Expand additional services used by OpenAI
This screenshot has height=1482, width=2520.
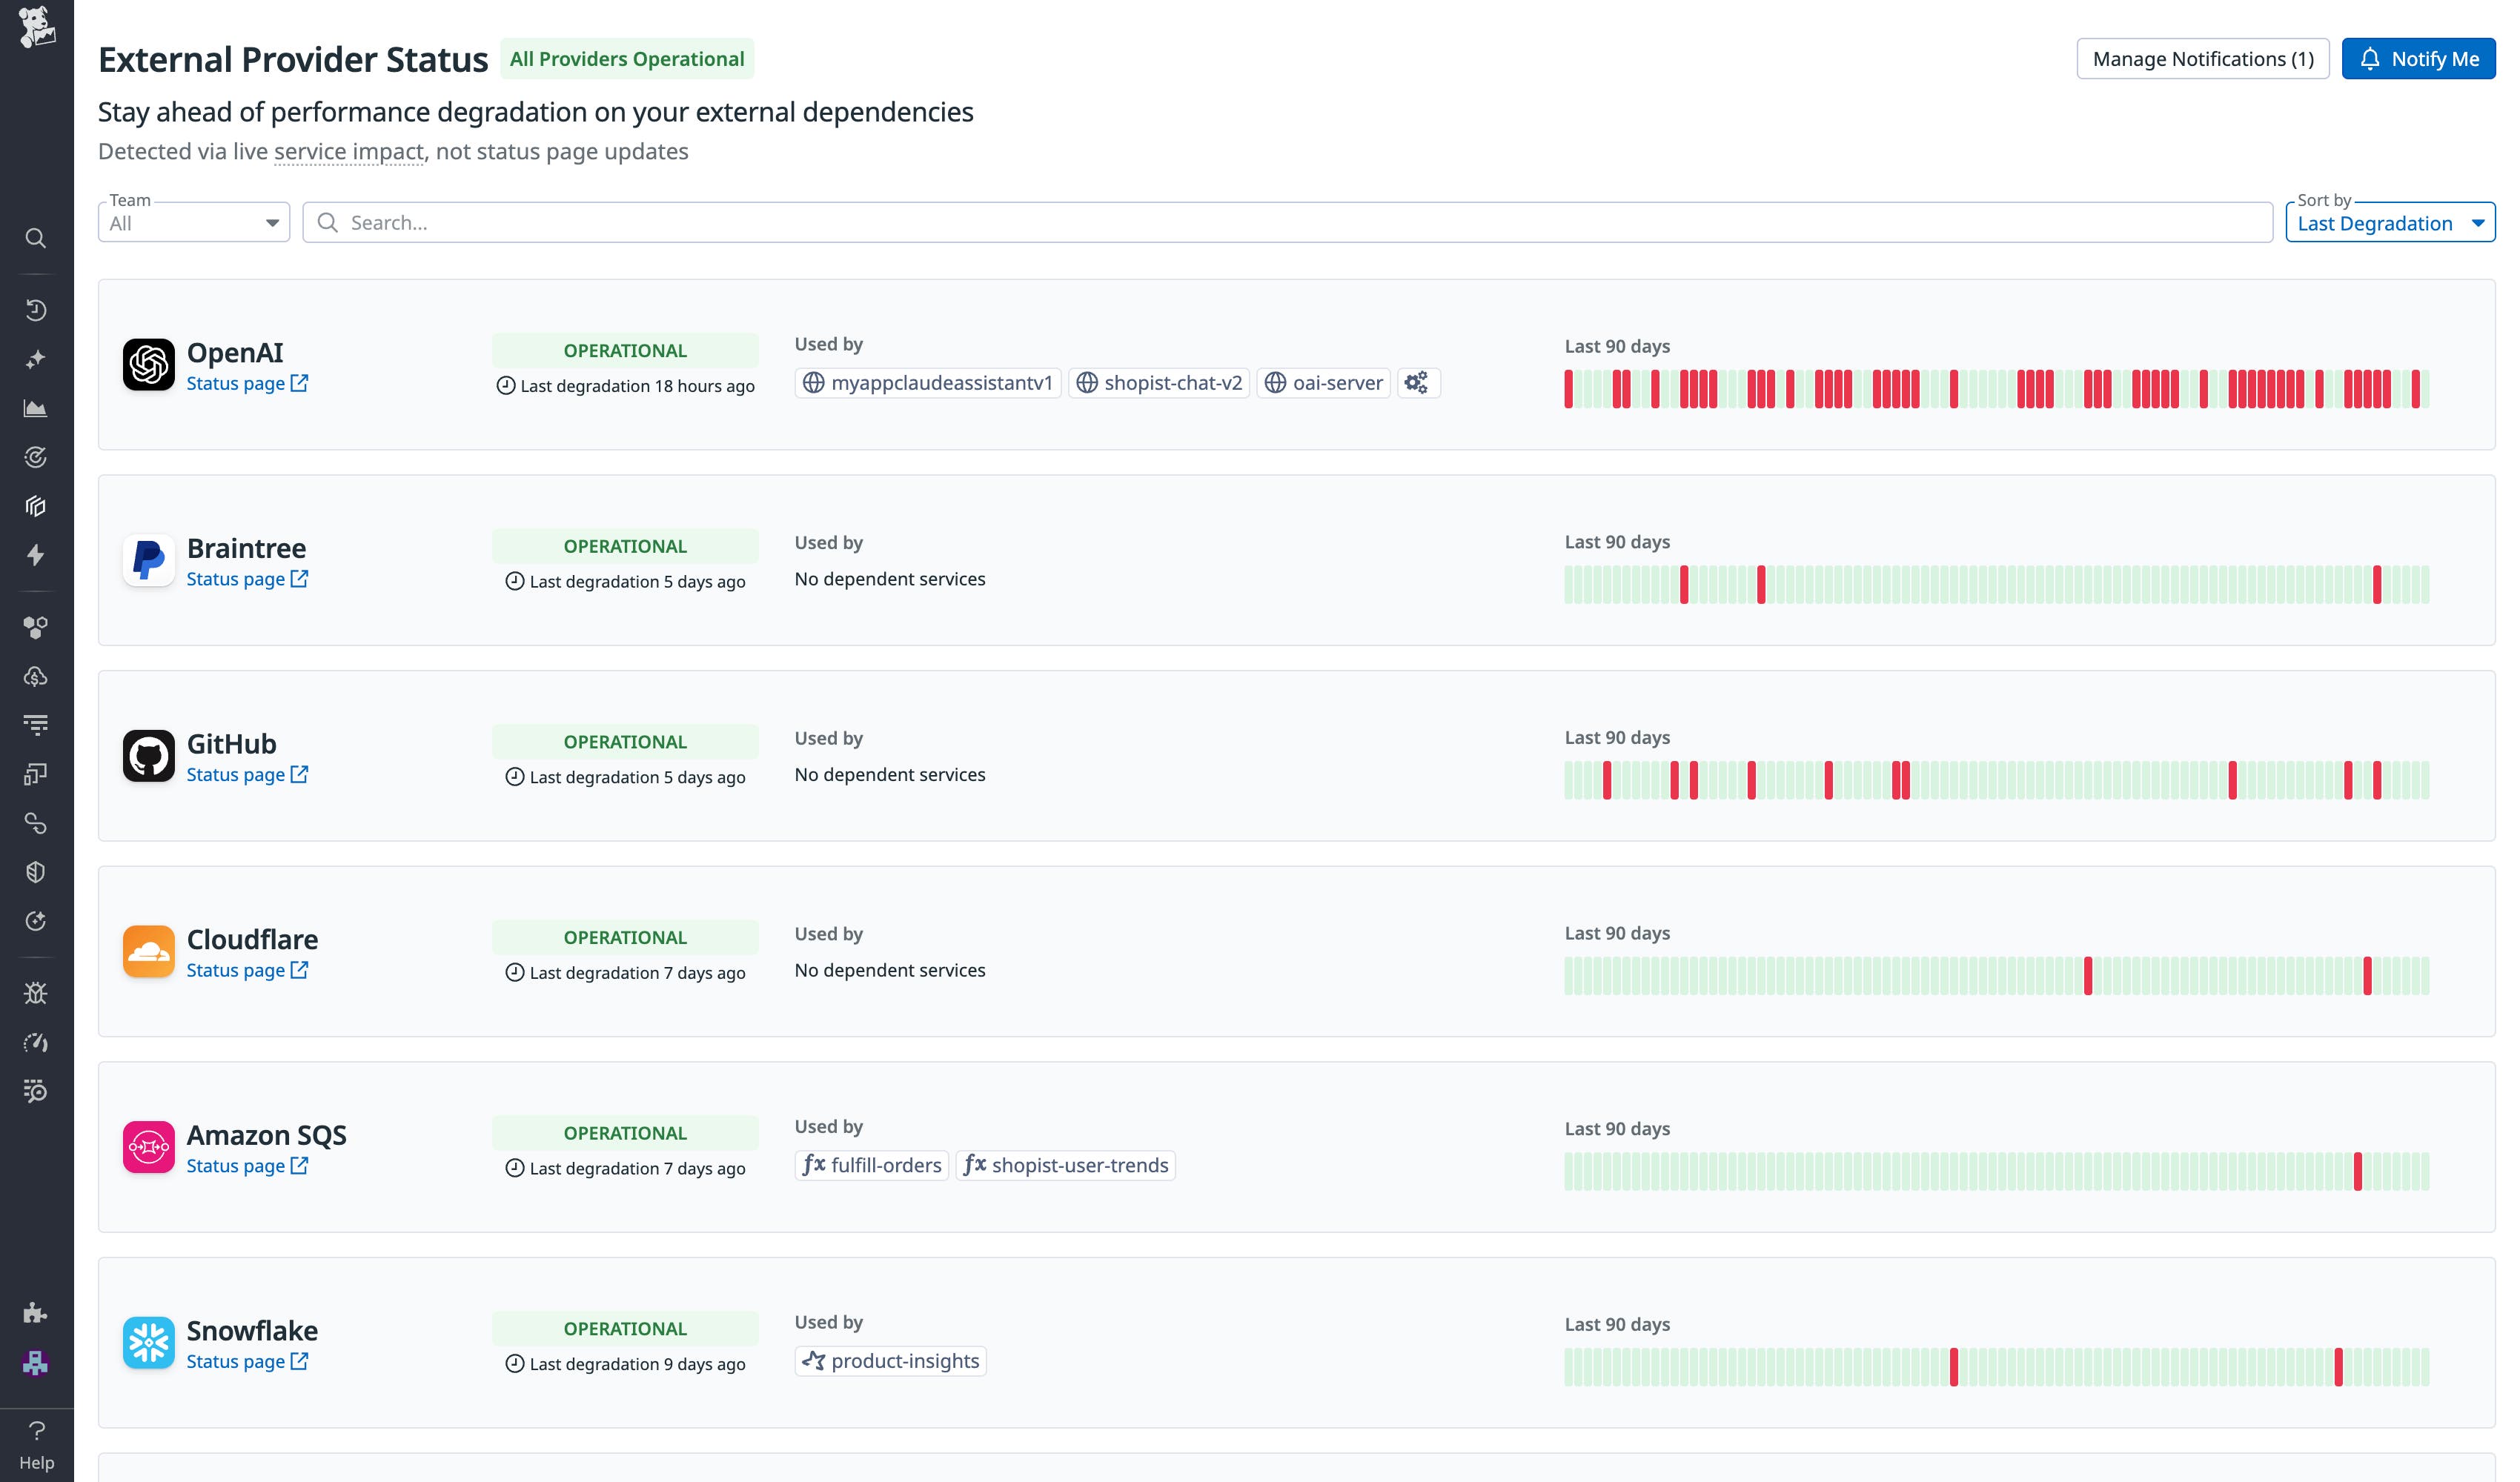click(x=1417, y=382)
